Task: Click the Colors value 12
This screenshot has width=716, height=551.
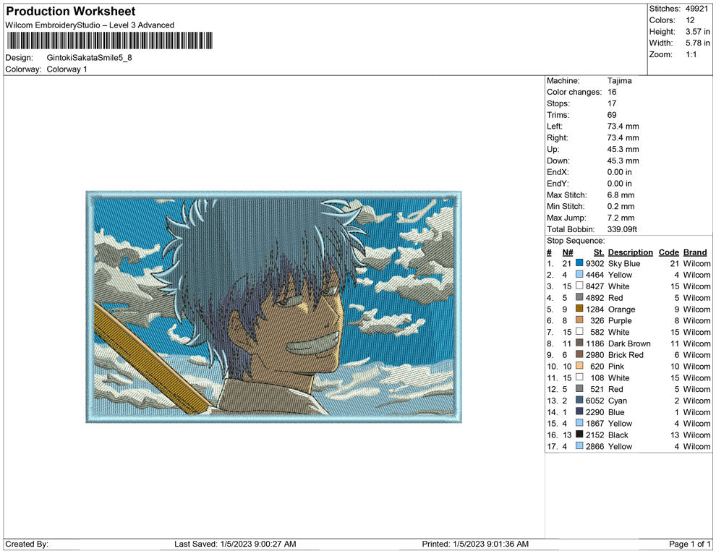Action: point(690,20)
